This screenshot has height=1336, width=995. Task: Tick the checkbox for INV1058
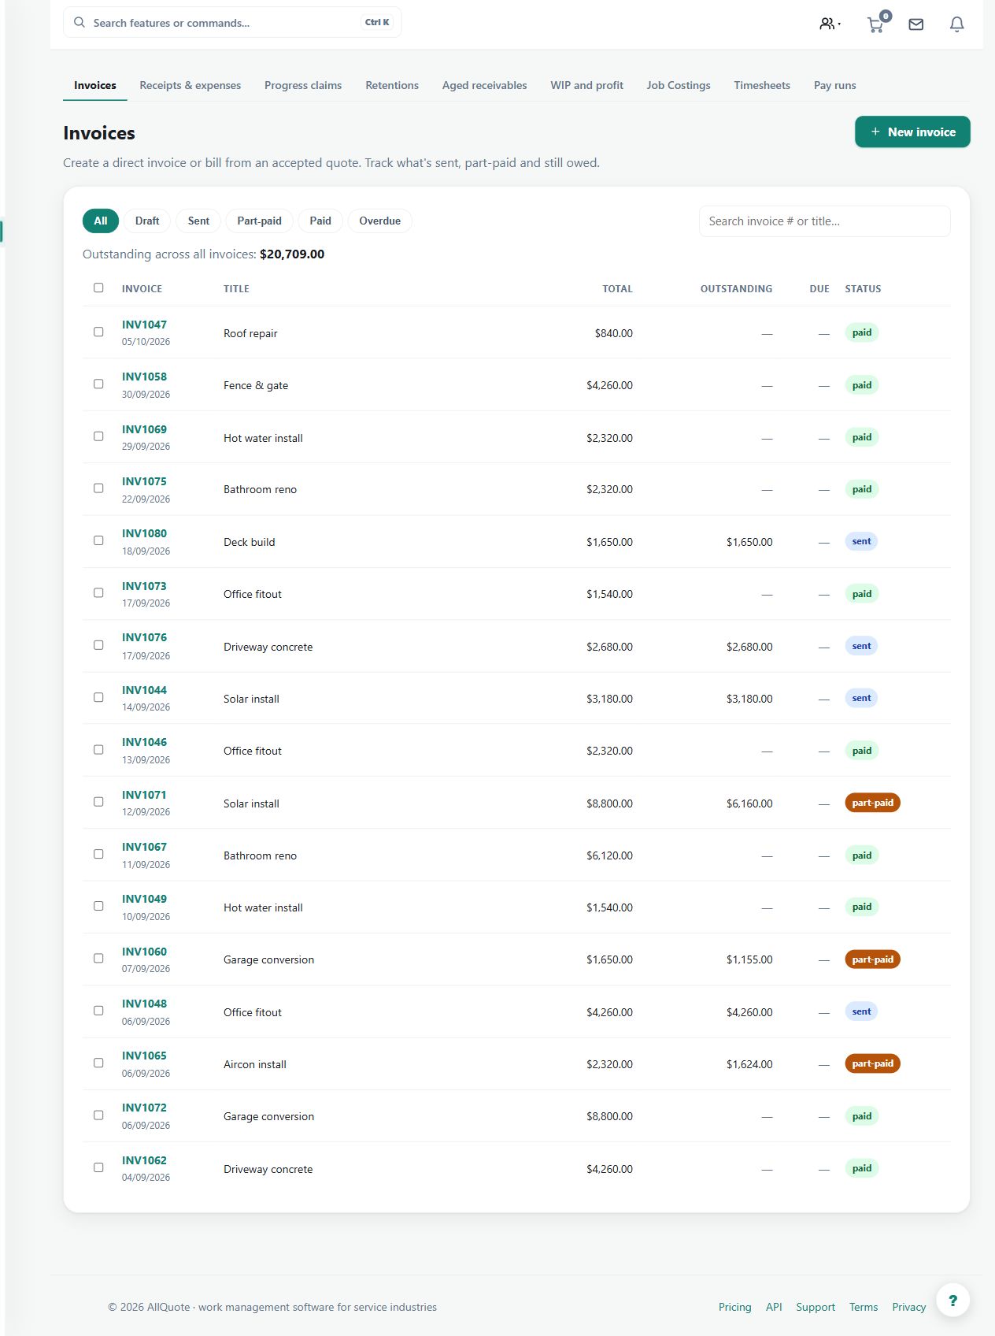98,384
